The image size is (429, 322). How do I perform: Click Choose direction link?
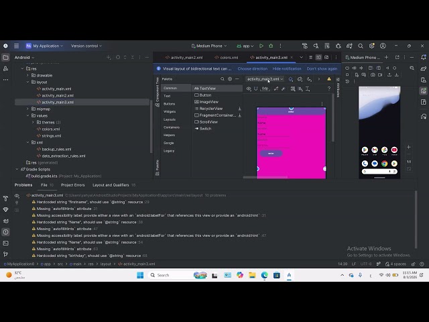[253, 68]
